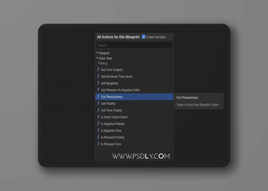Click function icon beside Get Core Outputs
The image size is (268, 191).
pyautogui.click(x=98, y=69)
